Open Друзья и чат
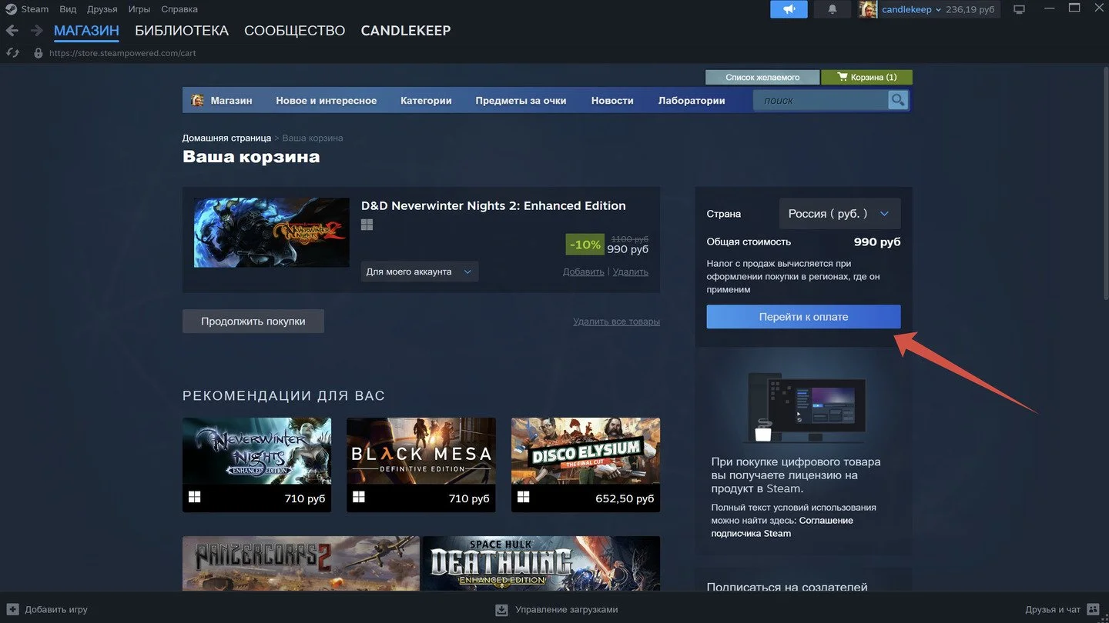 (1062, 609)
